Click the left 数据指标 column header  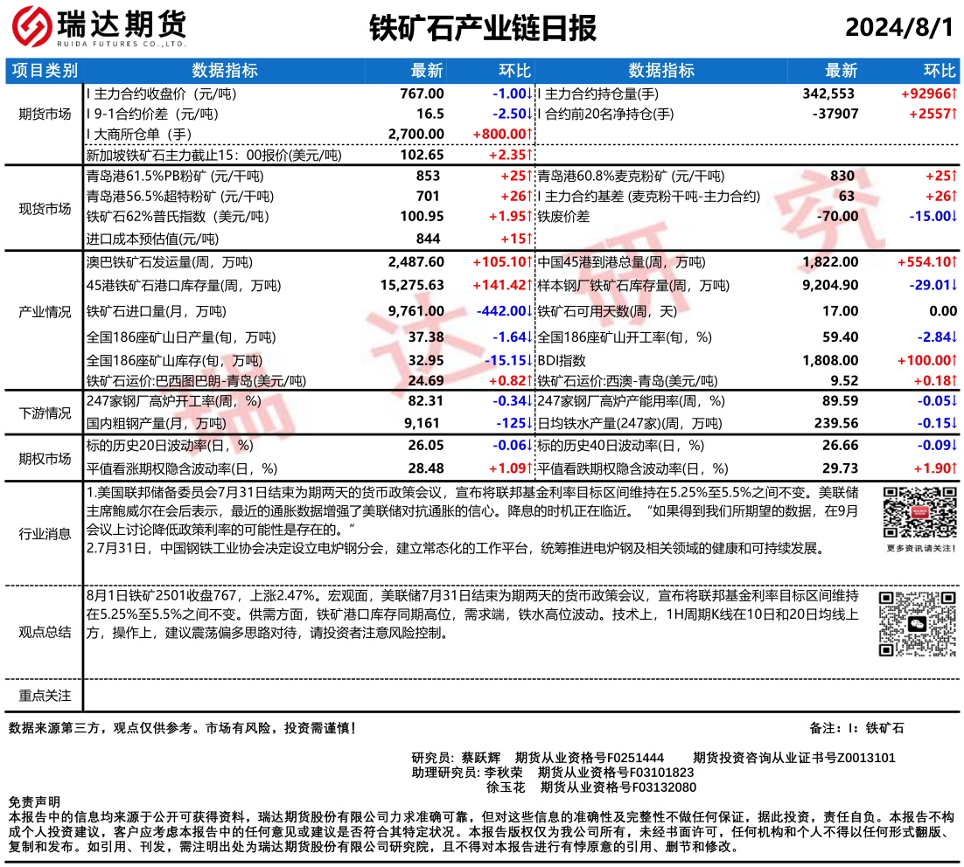coord(225,71)
